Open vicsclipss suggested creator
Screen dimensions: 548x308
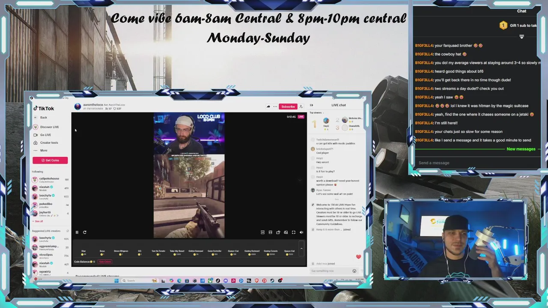pos(50,256)
